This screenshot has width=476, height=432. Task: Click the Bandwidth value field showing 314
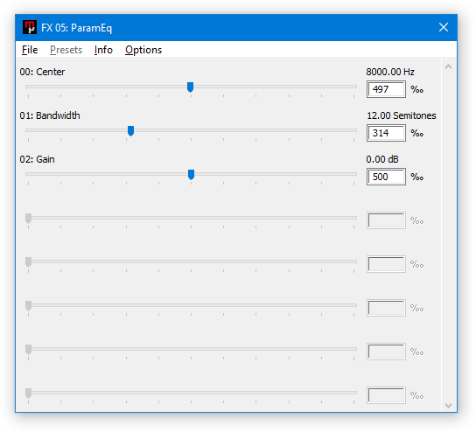pyautogui.click(x=386, y=133)
